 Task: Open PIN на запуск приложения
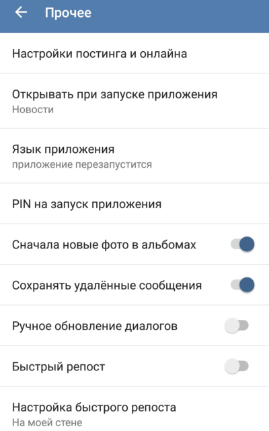click(134, 203)
